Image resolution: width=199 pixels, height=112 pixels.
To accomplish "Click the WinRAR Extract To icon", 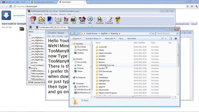I will click(x=41, y=20).
